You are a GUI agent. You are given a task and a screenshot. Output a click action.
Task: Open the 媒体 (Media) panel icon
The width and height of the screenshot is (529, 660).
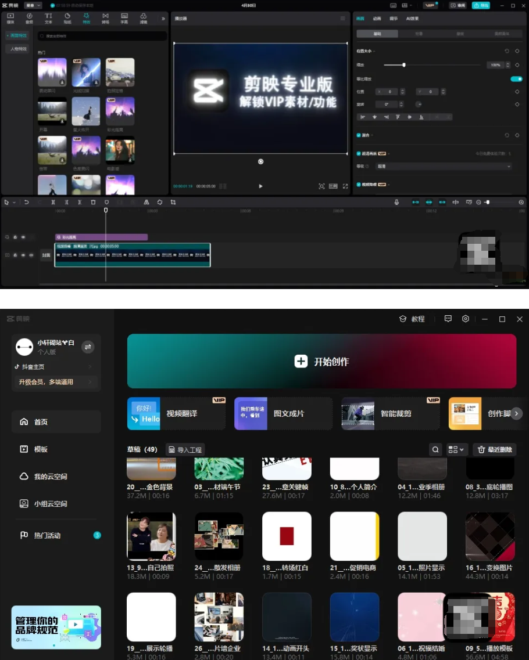10,18
